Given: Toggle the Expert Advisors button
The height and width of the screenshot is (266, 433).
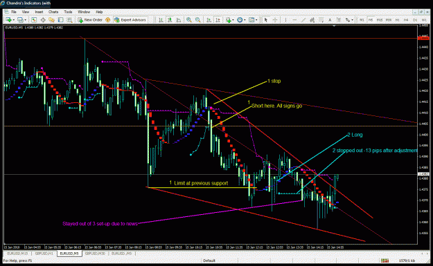Looking at the screenshot, I should 130,20.
